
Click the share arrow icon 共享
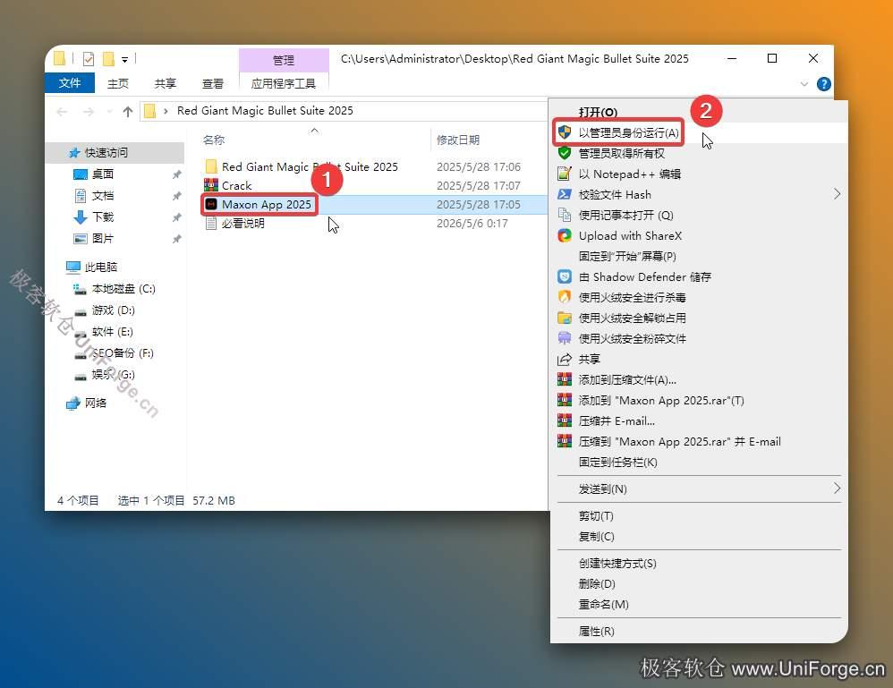[x=565, y=359]
